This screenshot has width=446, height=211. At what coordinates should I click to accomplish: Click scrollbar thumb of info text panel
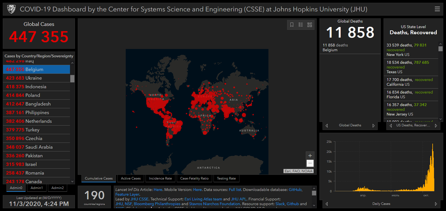coord(314,193)
